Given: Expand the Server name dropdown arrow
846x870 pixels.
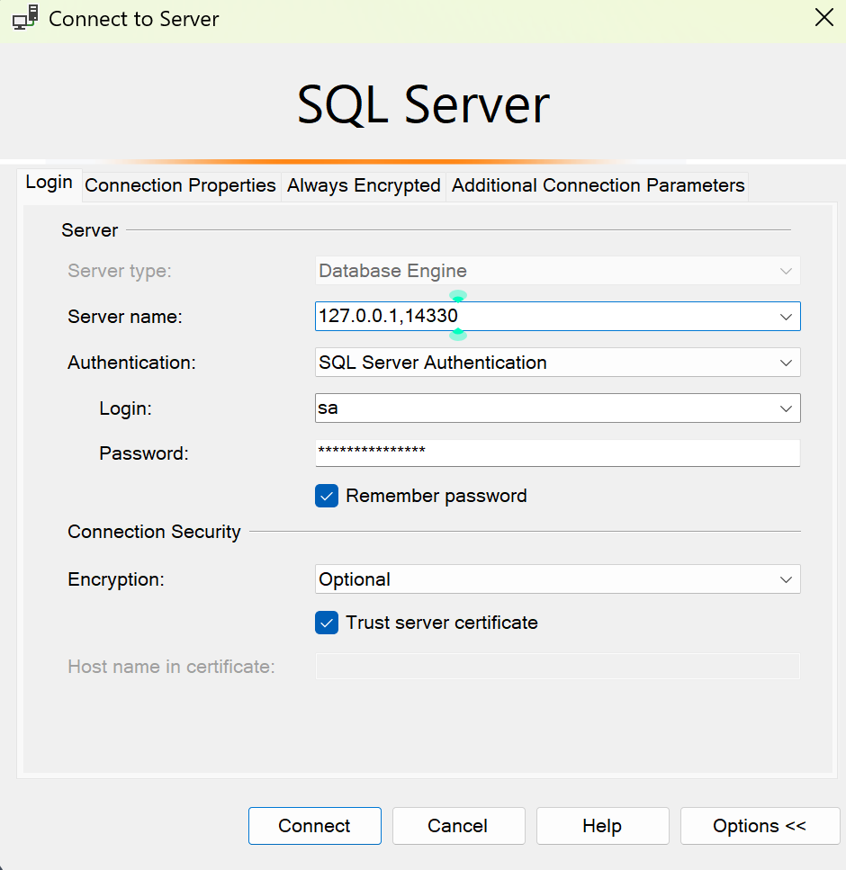Looking at the screenshot, I should click(x=786, y=317).
